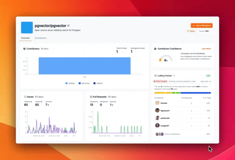This screenshot has width=235, height=160.
Task: Open second listed contributor's avatar (10%)
Action: tap(157, 110)
